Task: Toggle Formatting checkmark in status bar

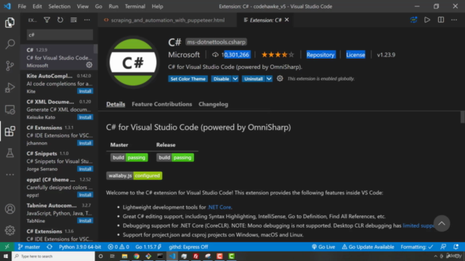Action: point(416,246)
